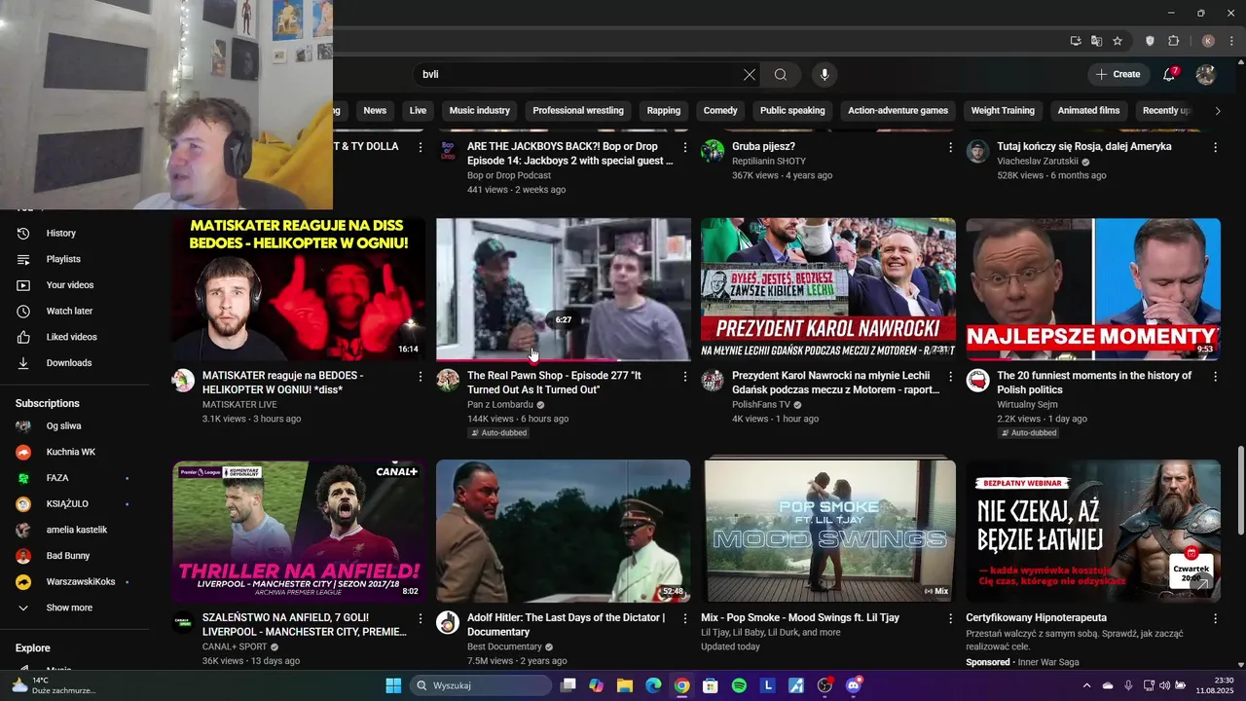
Task: Clear the search text with the X icon
Action: tap(750, 75)
